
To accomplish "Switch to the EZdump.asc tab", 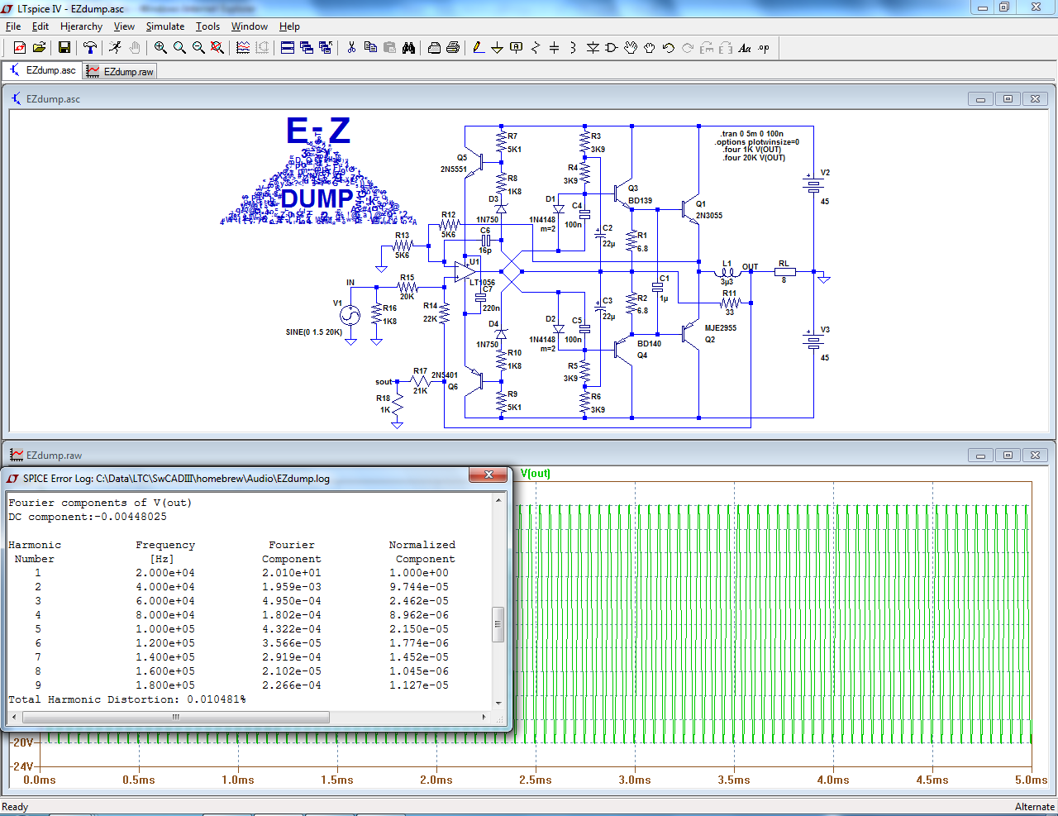I will click(43, 70).
